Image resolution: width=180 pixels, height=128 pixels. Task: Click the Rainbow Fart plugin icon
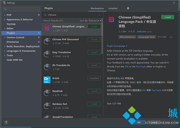(47, 106)
